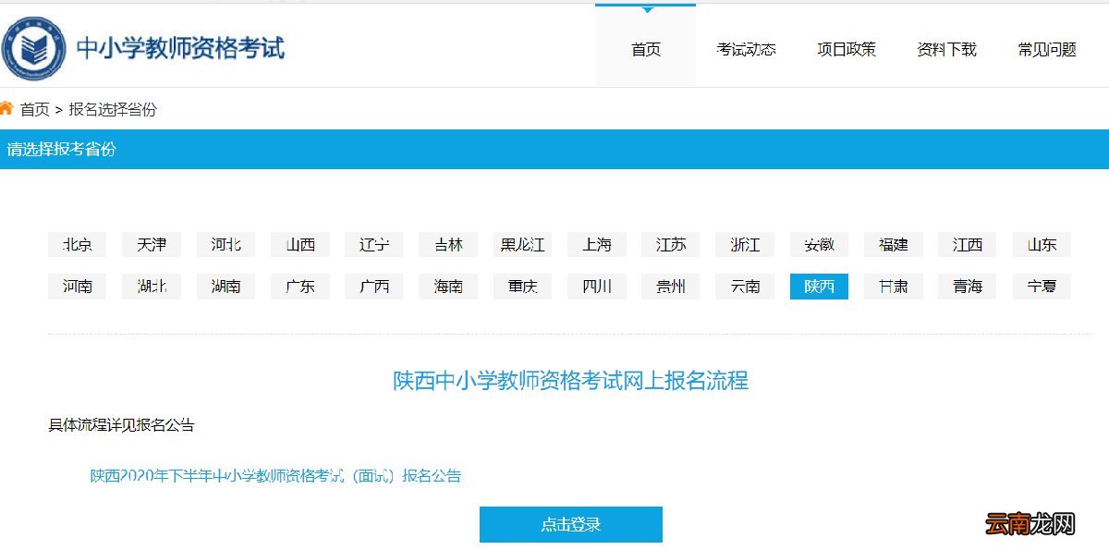Select province 贵州
The width and height of the screenshot is (1109, 550).
[671, 287]
